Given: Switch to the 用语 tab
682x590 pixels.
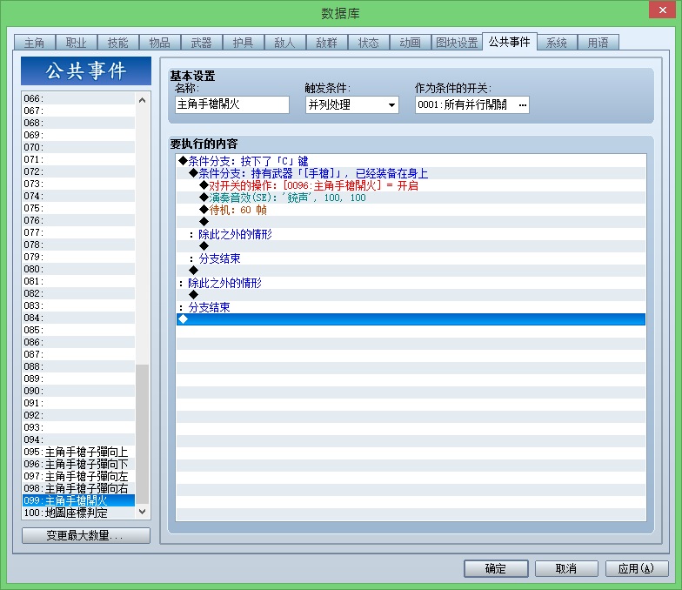Looking at the screenshot, I should pos(598,43).
